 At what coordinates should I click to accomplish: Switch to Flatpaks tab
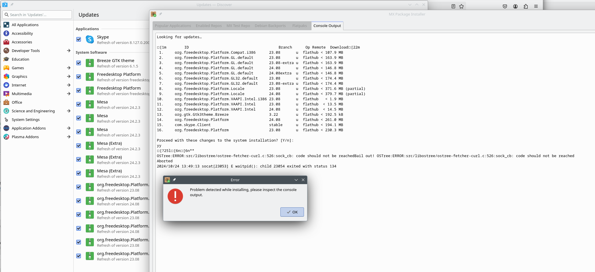[x=300, y=26]
